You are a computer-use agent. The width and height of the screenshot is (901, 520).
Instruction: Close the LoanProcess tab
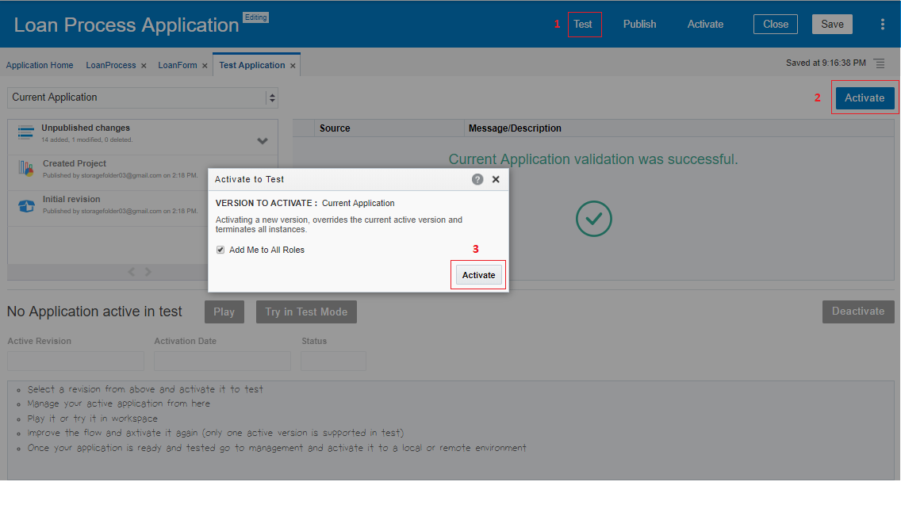point(144,66)
